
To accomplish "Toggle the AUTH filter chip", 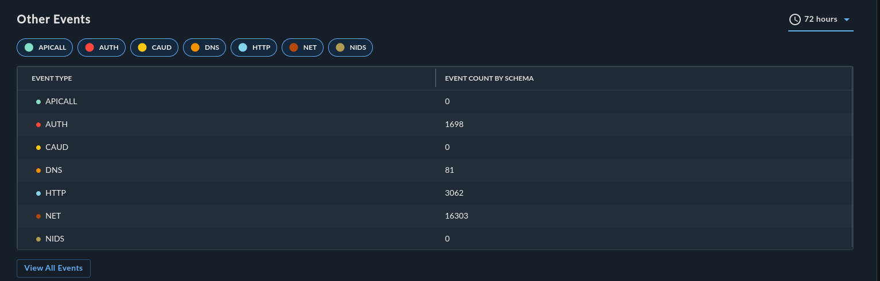I will pos(102,48).
